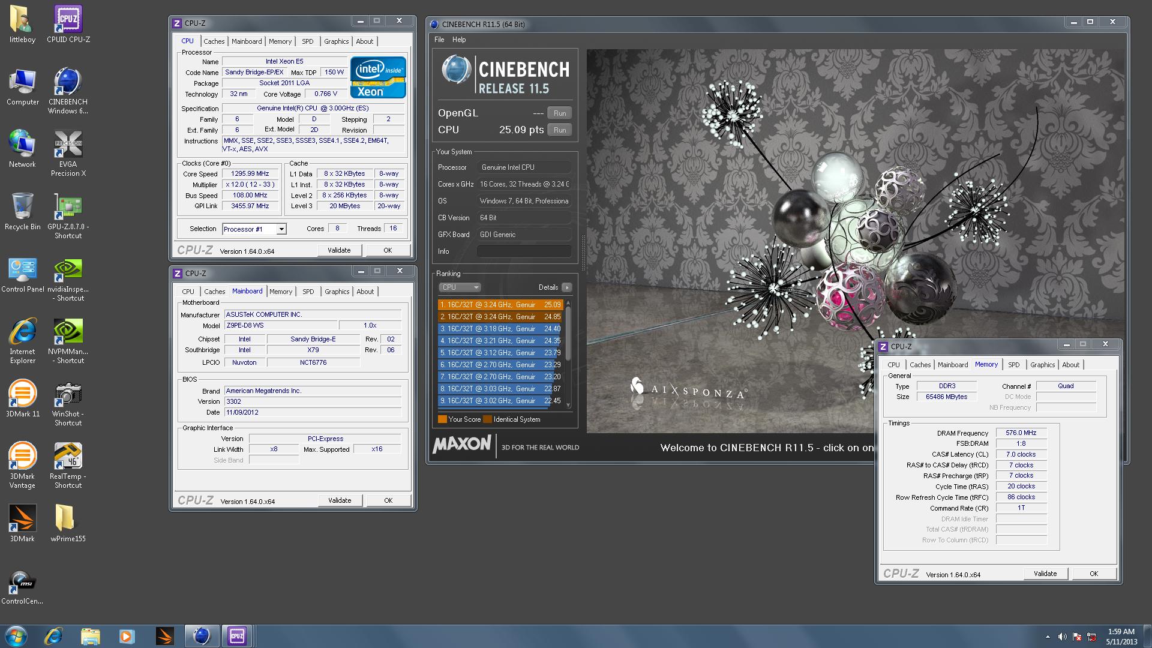Viewport: 1152px width, 648px height.
Task: Select ranking entry 3 at 3.18 GHz
Action: pos(500,329)
